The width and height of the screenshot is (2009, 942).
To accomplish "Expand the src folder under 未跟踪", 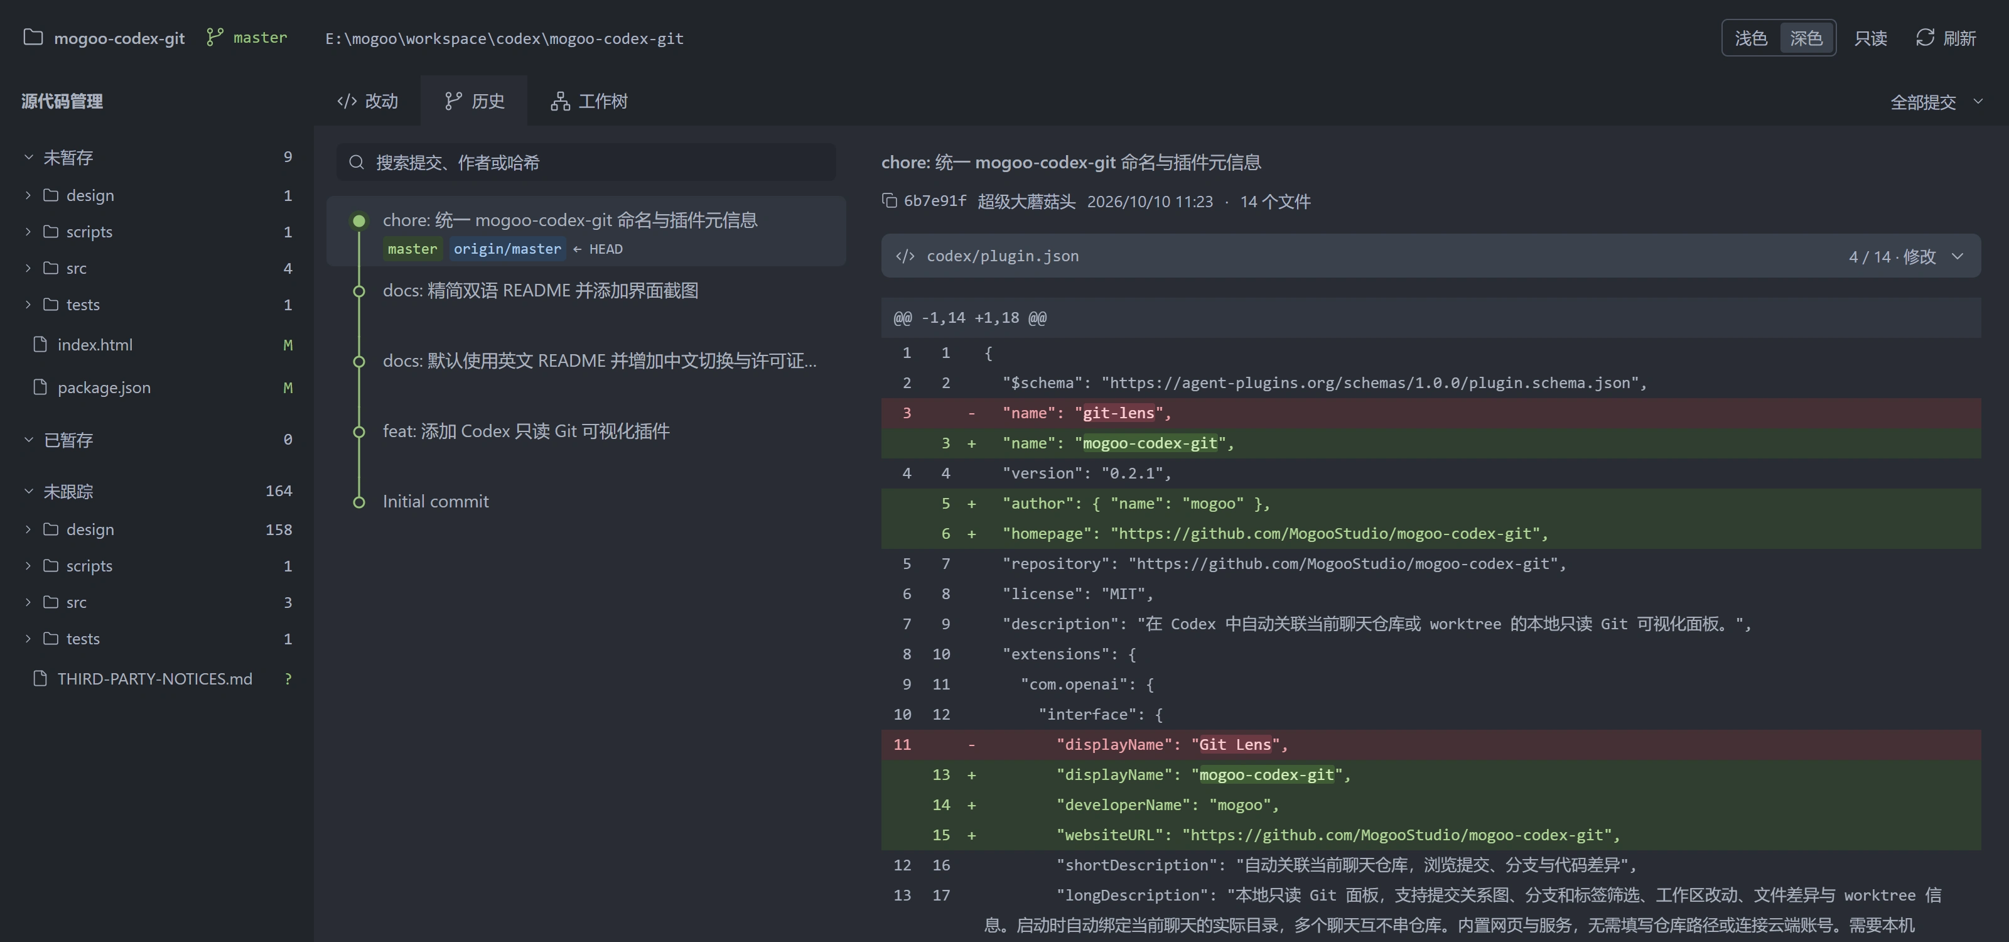I will 28,602.
